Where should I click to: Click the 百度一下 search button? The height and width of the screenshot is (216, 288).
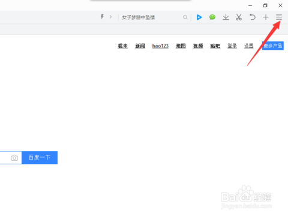pos(40,158)
